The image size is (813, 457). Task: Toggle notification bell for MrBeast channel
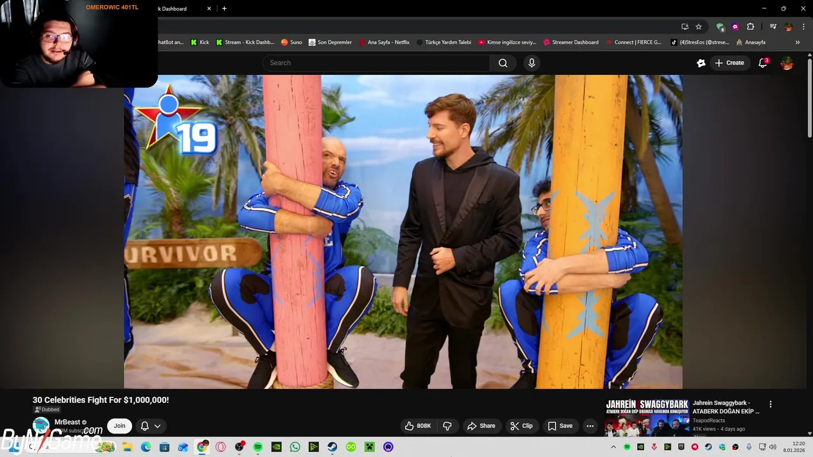(x=144, y=426)
